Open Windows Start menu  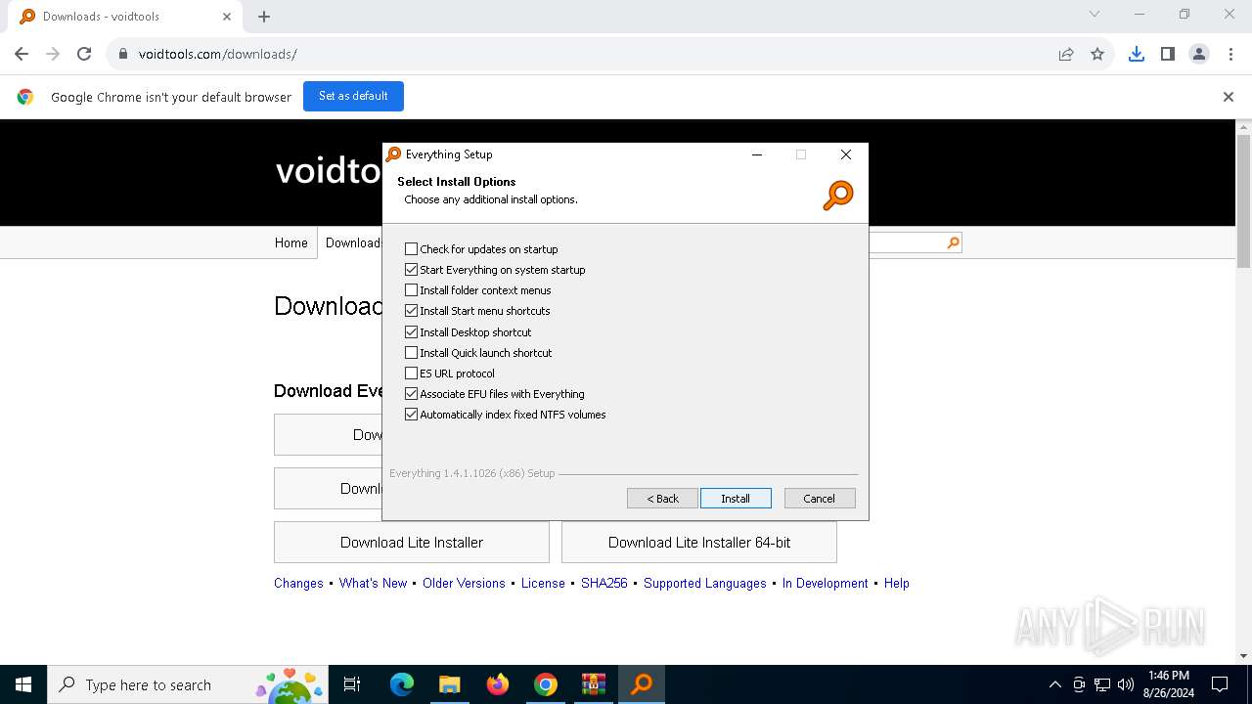coord(23,684)
